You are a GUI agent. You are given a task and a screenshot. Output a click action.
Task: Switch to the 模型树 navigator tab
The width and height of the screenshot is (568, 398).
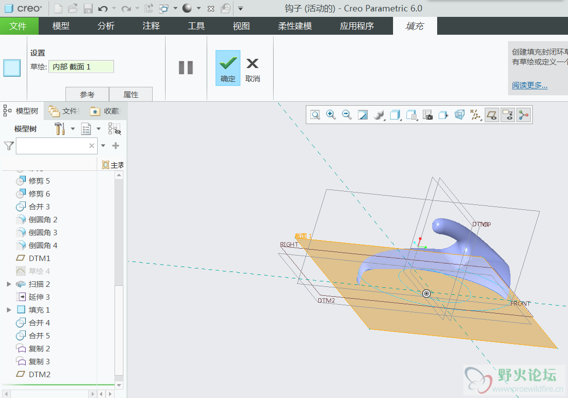(x=22, y=111)
